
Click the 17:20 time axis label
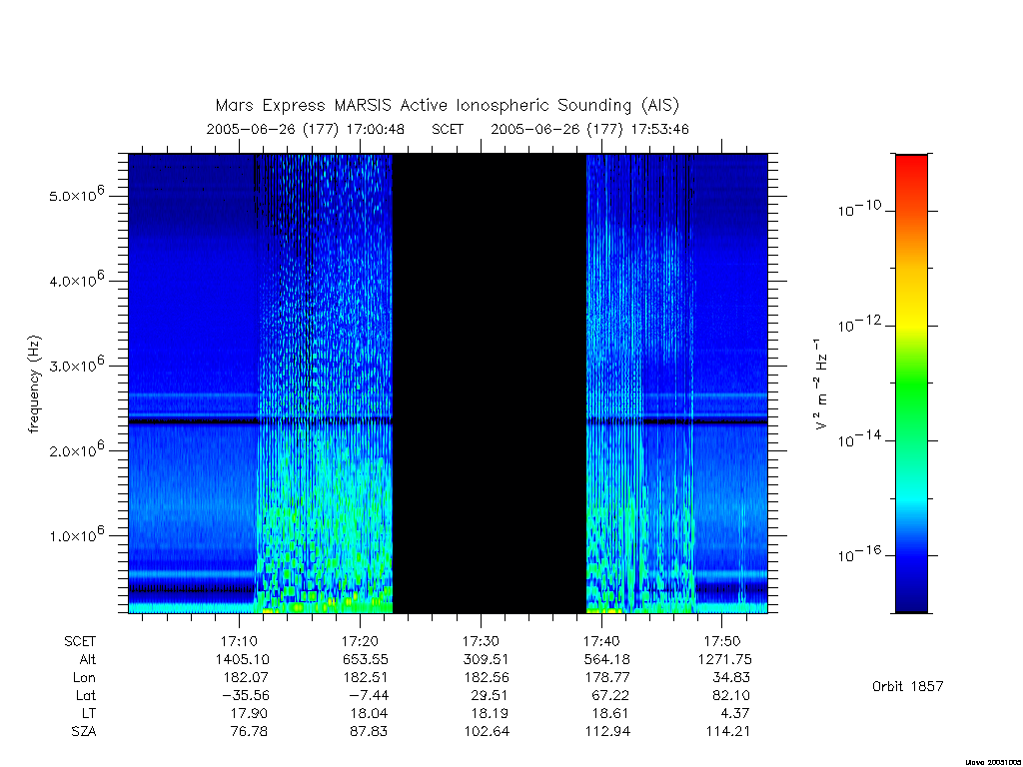(x=360, y=642)
